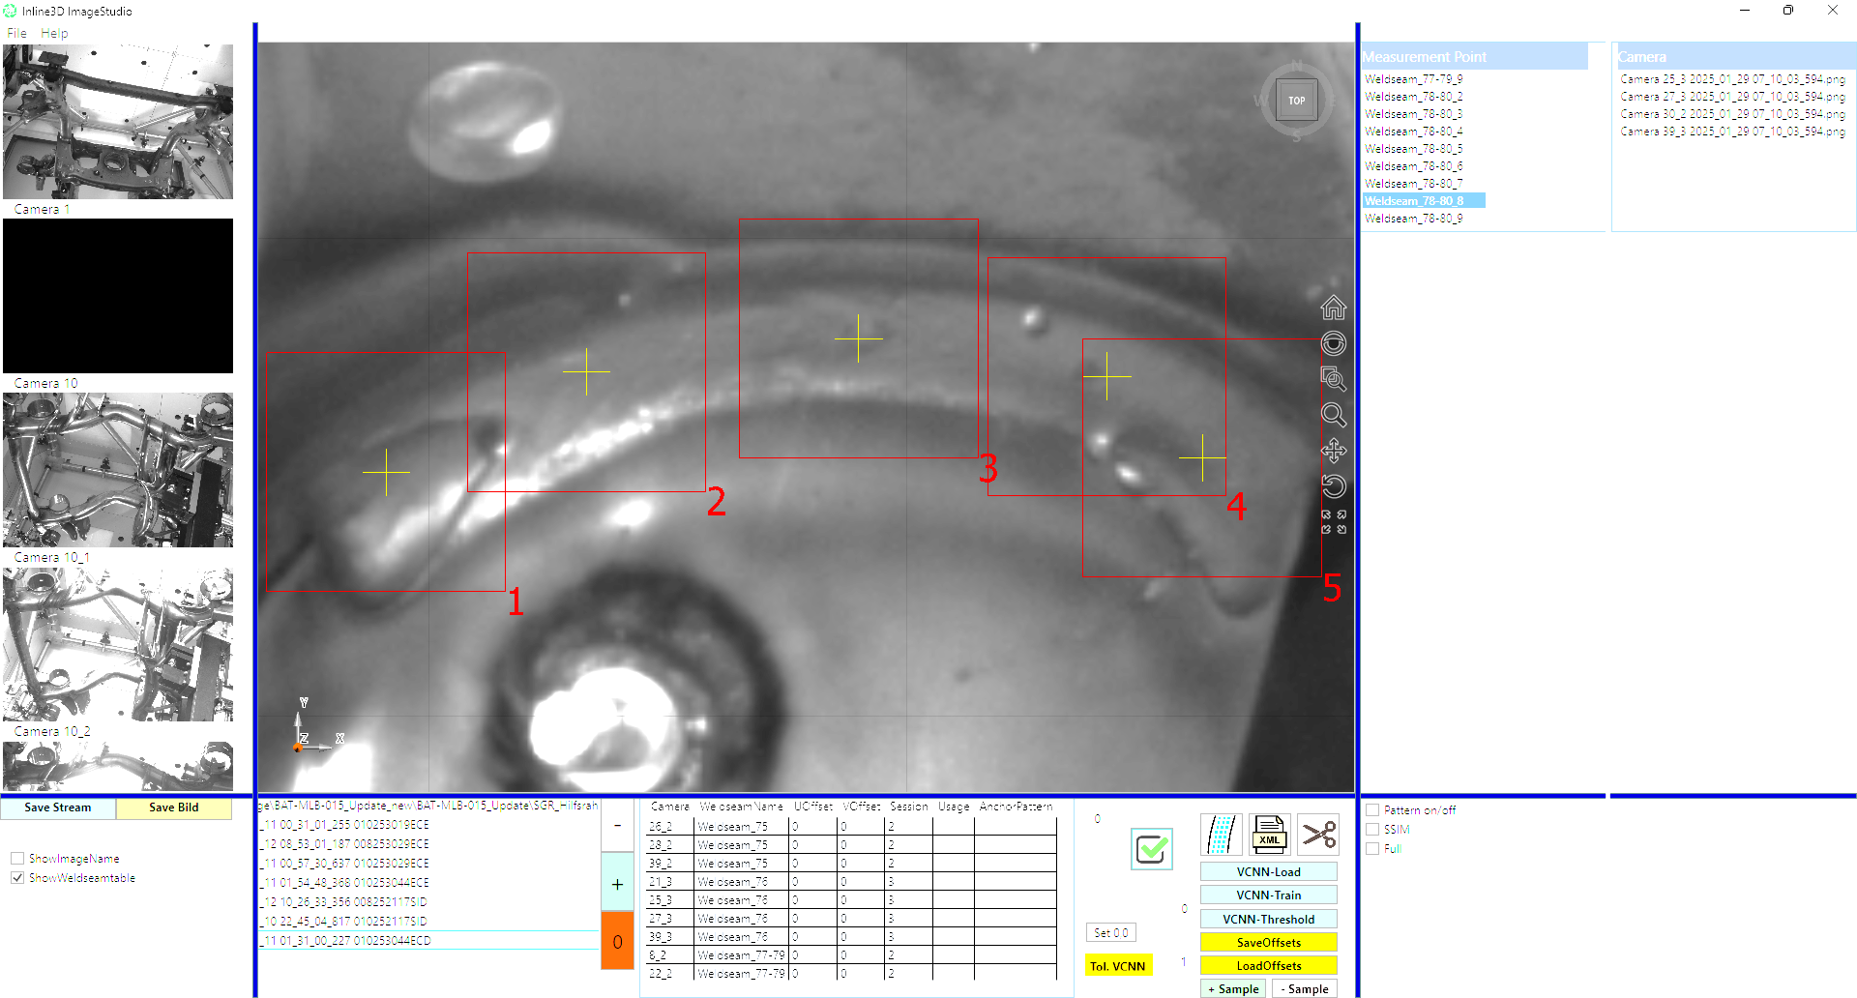Activate the magnifier zoom tool

(x=1333, y=415)
